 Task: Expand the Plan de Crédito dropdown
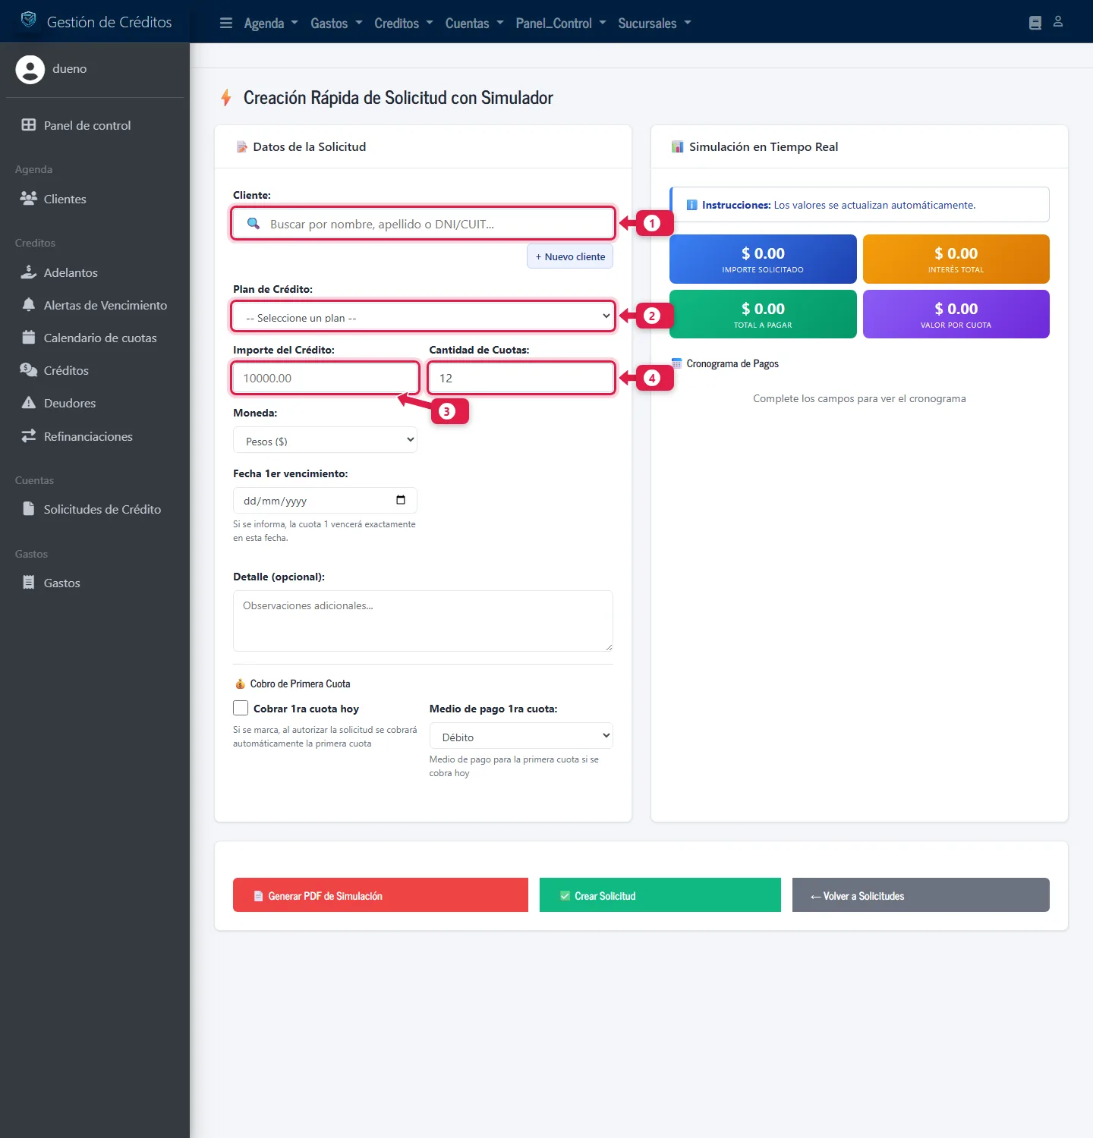423,316
